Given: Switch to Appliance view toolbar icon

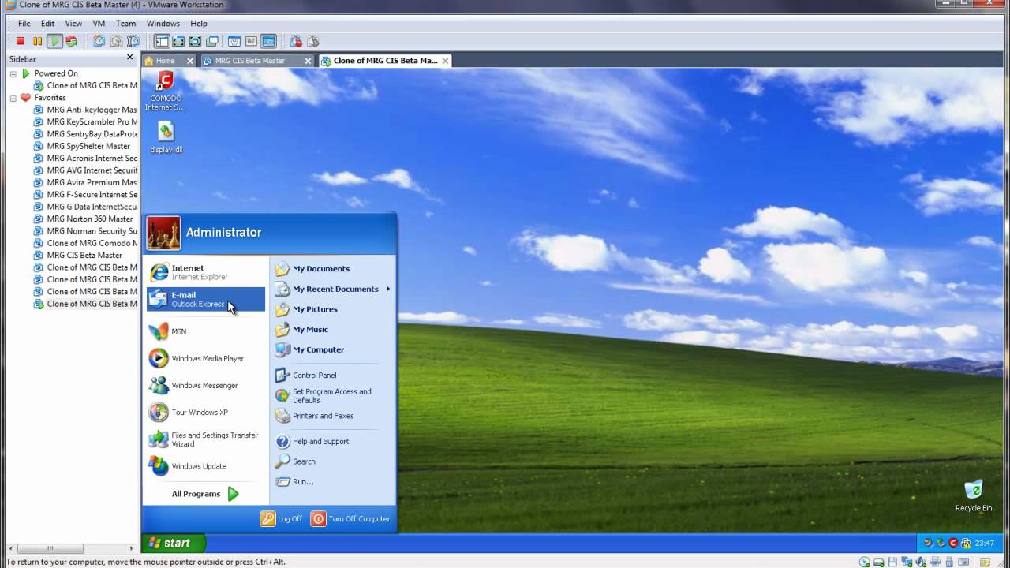Looking at the screenshot, I should click(x=251, y=41).
